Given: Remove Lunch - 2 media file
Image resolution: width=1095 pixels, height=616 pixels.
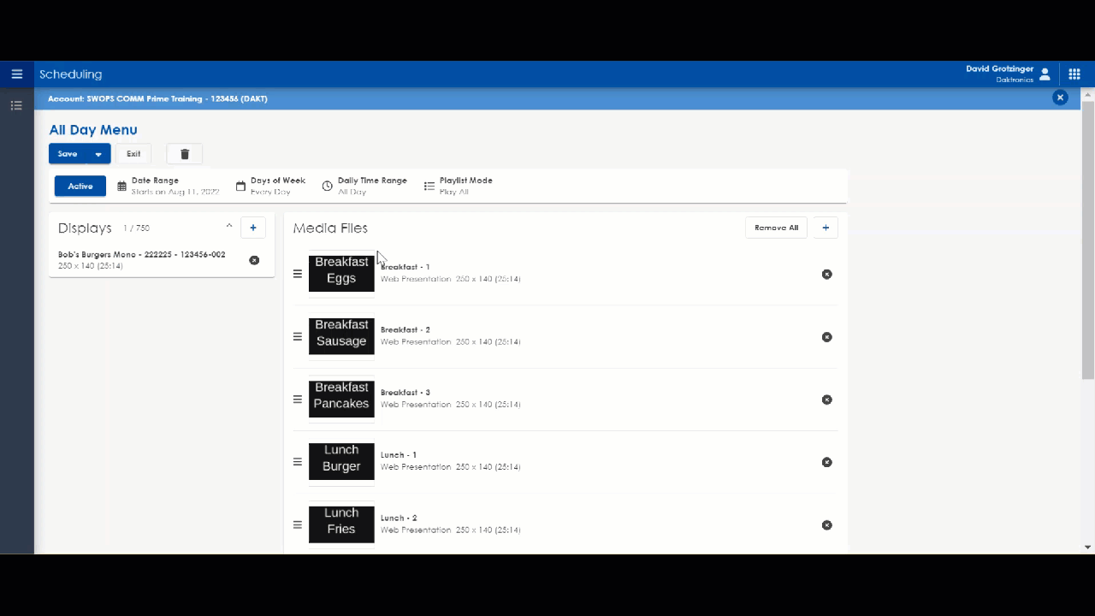Looking at the screenshot, I should pos(826,525).
